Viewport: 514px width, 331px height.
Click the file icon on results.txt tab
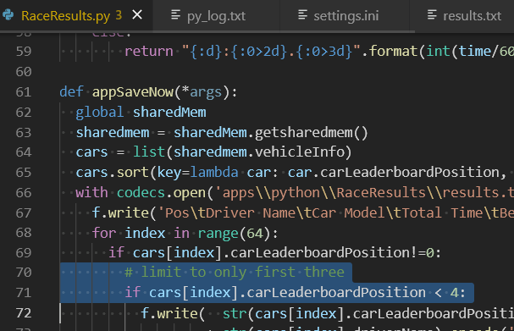tap(432, 14)
